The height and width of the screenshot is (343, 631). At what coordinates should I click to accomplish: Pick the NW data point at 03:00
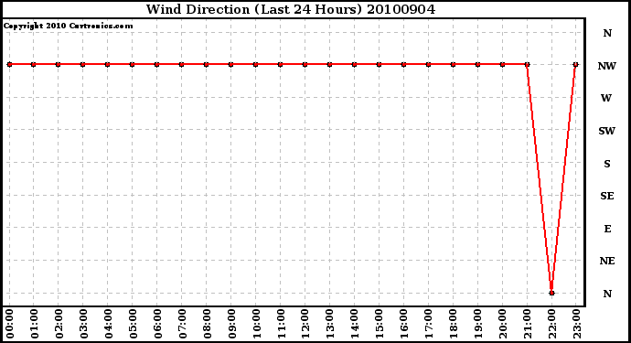[x=82, y=64]
